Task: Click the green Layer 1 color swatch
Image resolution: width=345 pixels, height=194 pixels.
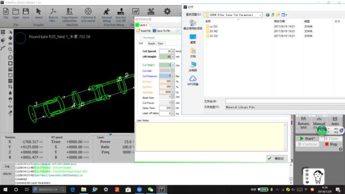Action: point(137,25)
